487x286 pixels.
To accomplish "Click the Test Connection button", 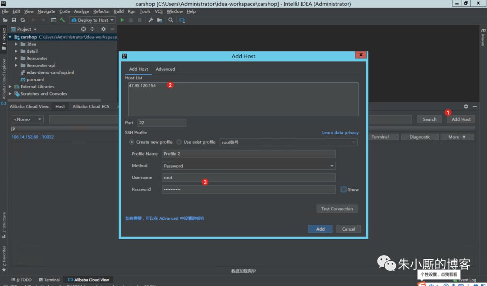I will click(337, 209).
